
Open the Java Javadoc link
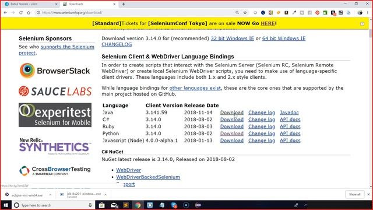coord(289,113)
